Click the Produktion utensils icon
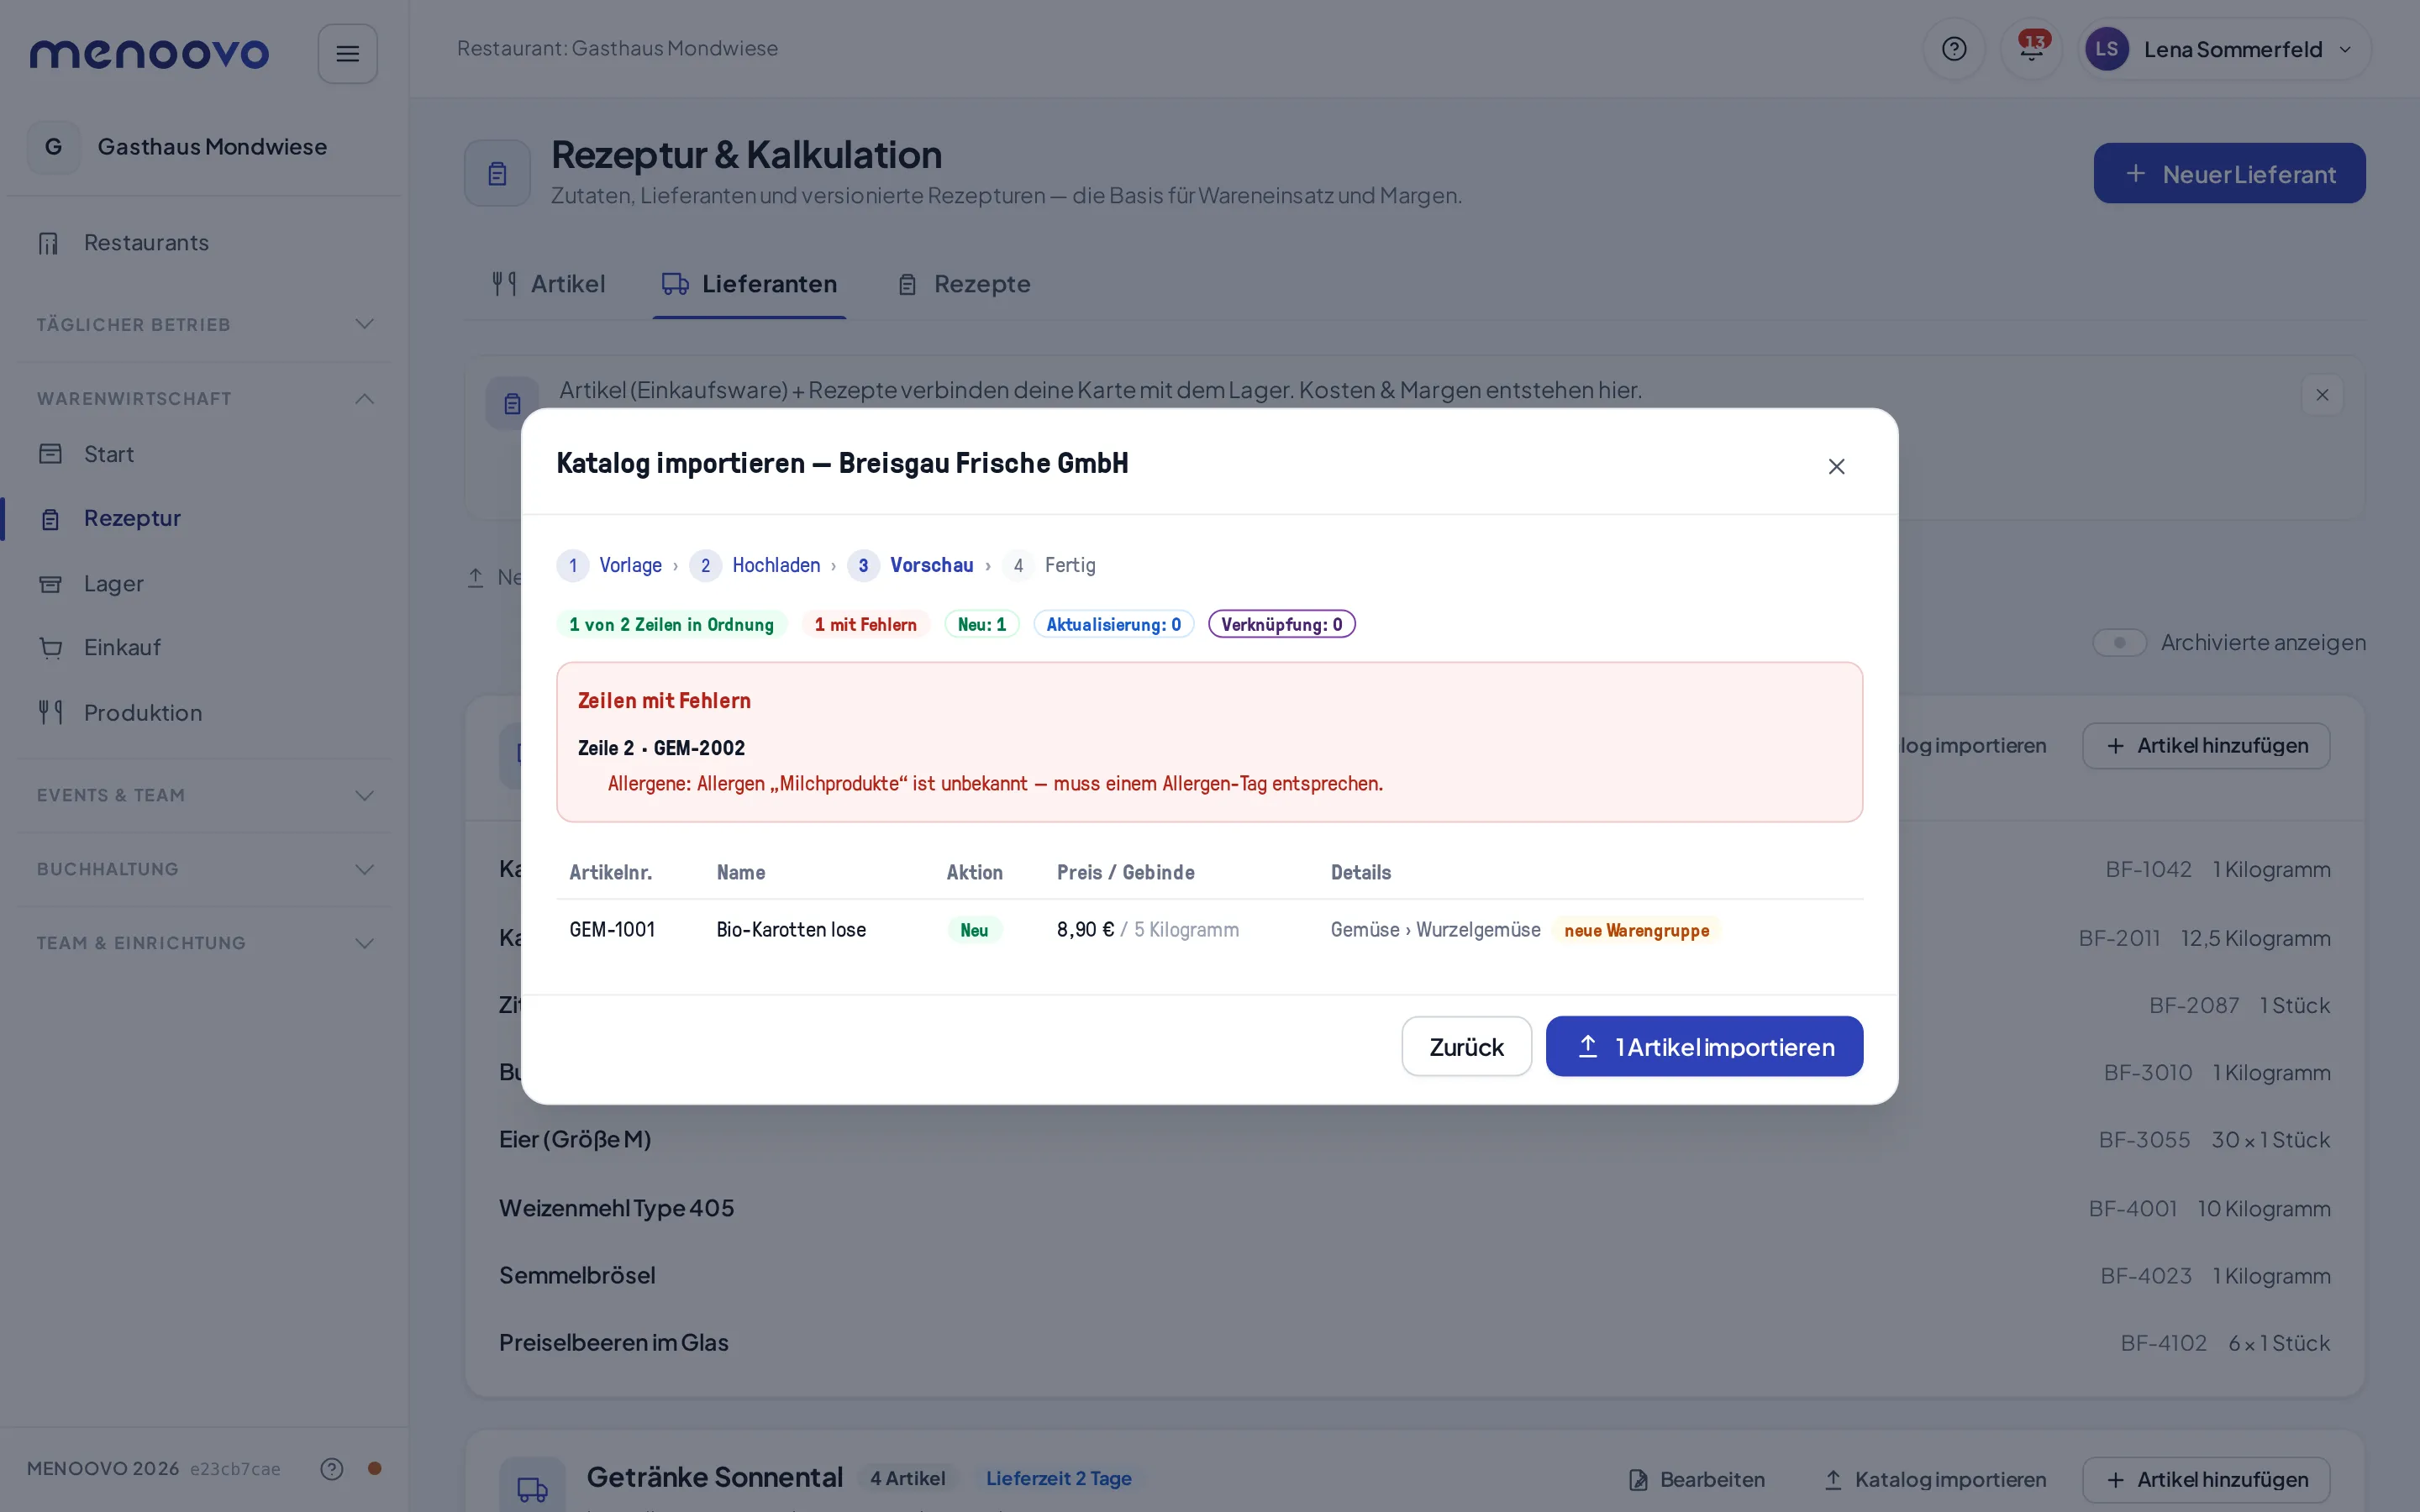The image size is (2420, 1512). (x=50, y=713)
